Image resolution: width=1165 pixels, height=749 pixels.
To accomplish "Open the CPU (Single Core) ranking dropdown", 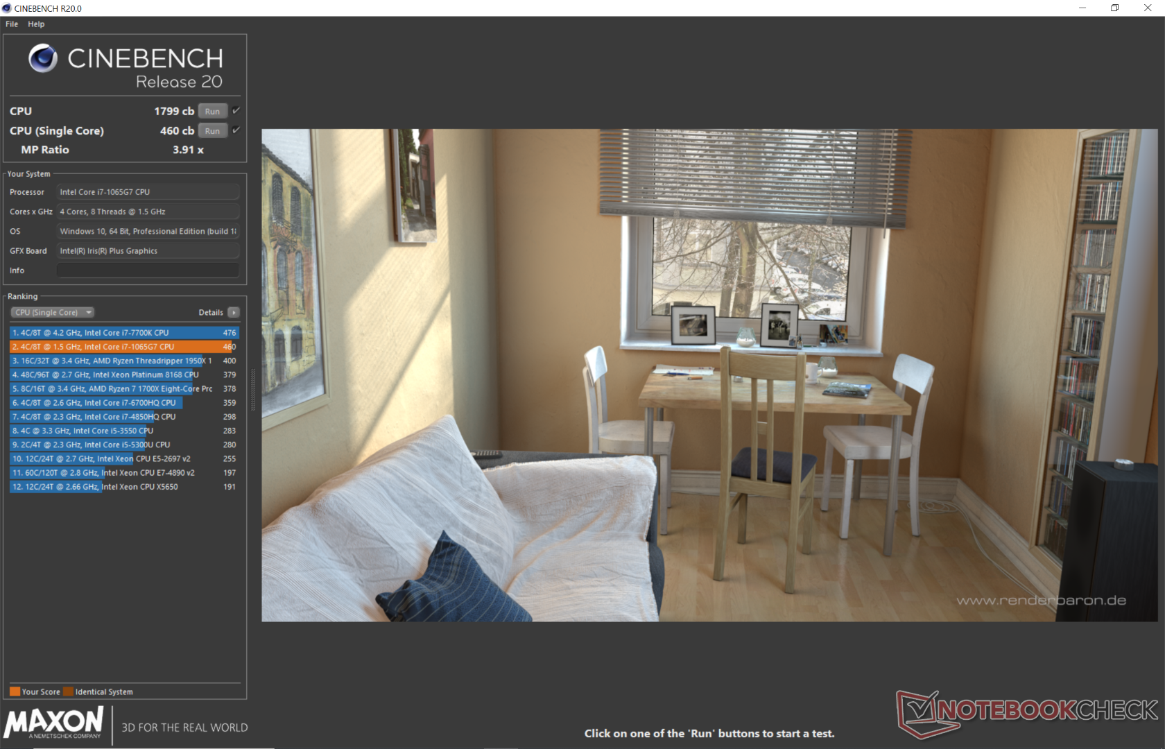I will click(53, 312).
